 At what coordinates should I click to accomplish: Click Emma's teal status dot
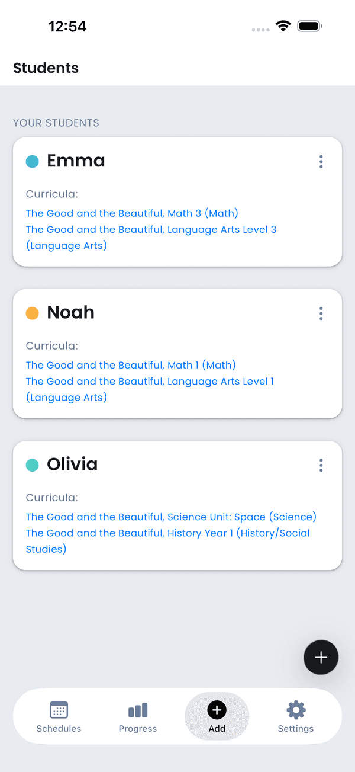click(x=33, y=161)
